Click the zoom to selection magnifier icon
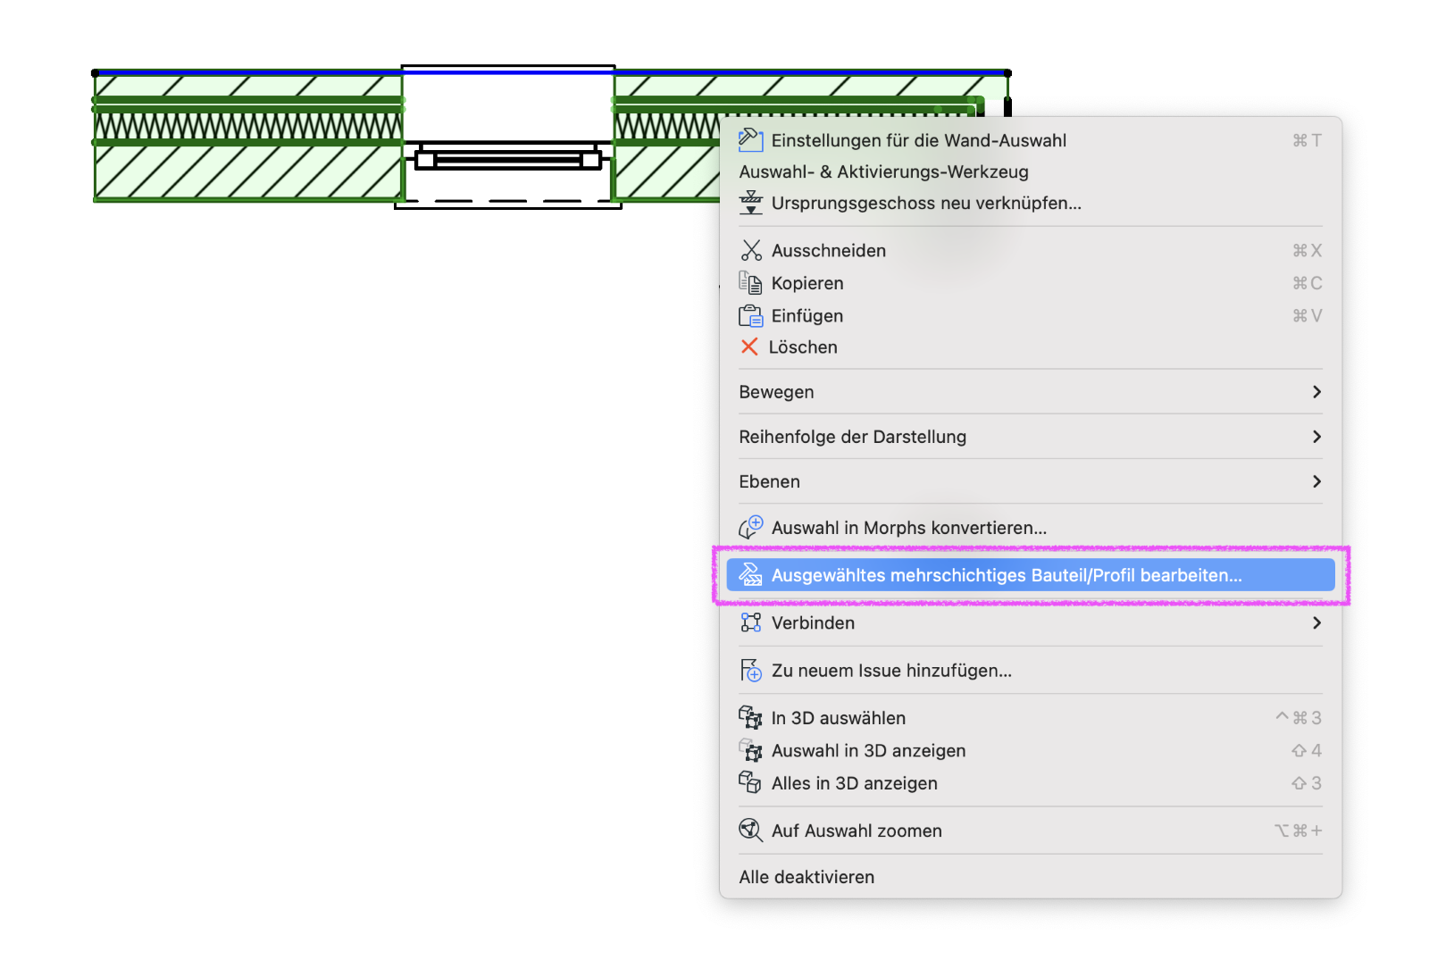Image resolution: width=1429 pixels, height=977 pixels. pos(750,831)
